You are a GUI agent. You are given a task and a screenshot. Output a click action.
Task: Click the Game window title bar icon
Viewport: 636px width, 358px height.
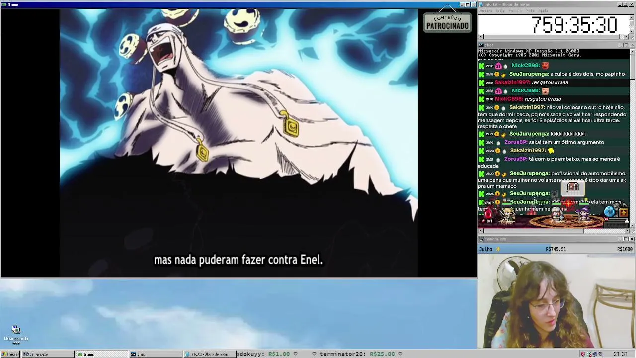coord(4,4)
